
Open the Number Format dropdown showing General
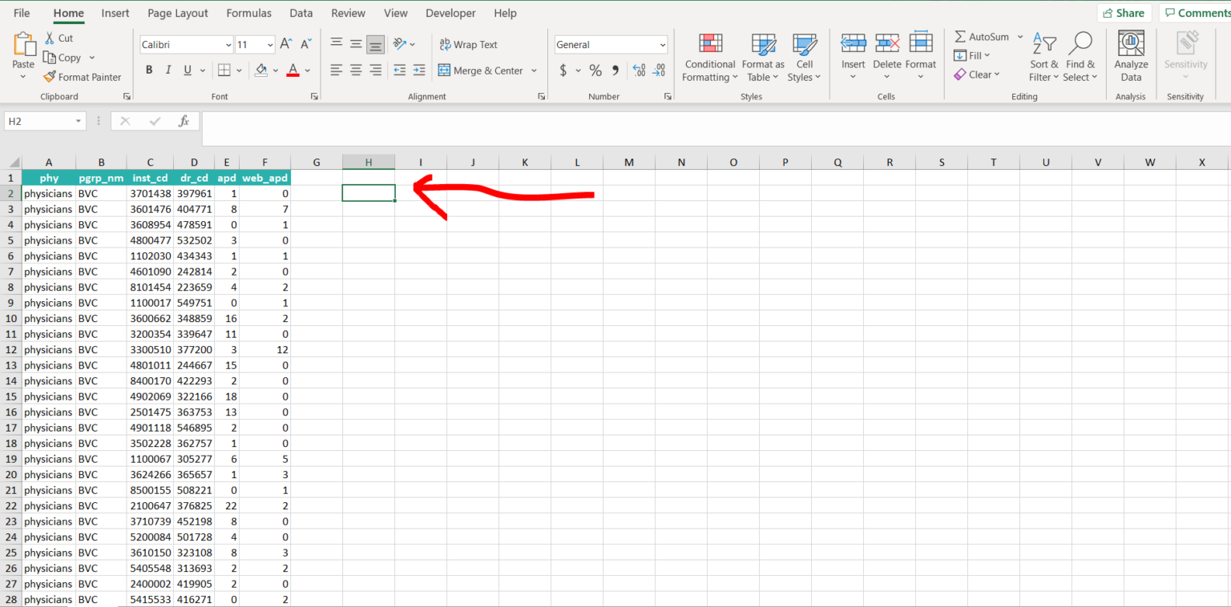(610, 44)
